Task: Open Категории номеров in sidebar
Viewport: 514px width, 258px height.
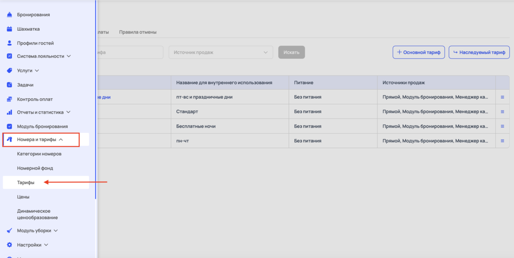Action: point(39,154)
